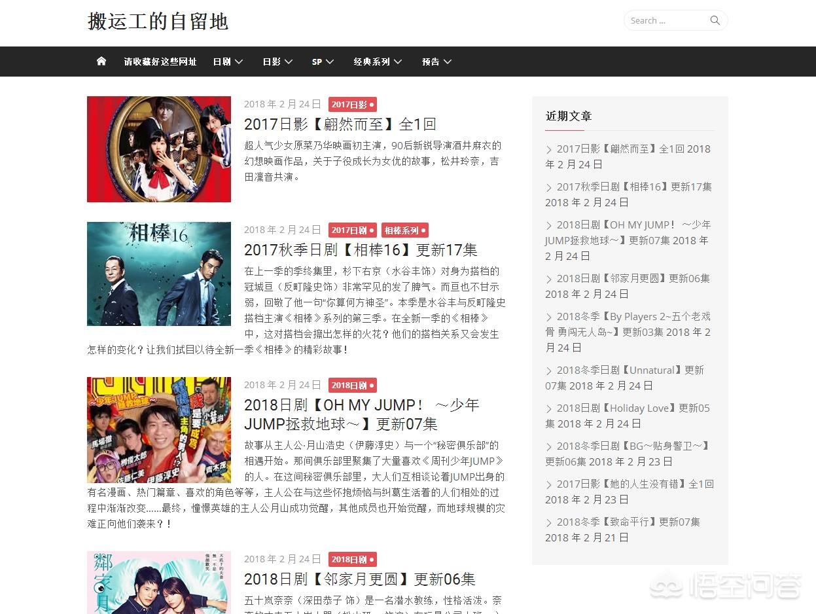Expand chevron next to 日剧
The height and width of the screenshot is (614, 816).
(239, 62)
